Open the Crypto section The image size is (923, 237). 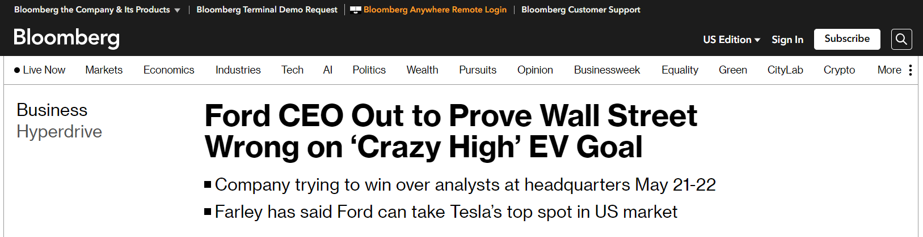point(839,70)
